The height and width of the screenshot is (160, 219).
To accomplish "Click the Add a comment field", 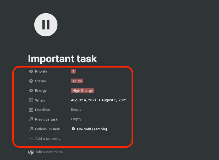I will tap(50, 152).
